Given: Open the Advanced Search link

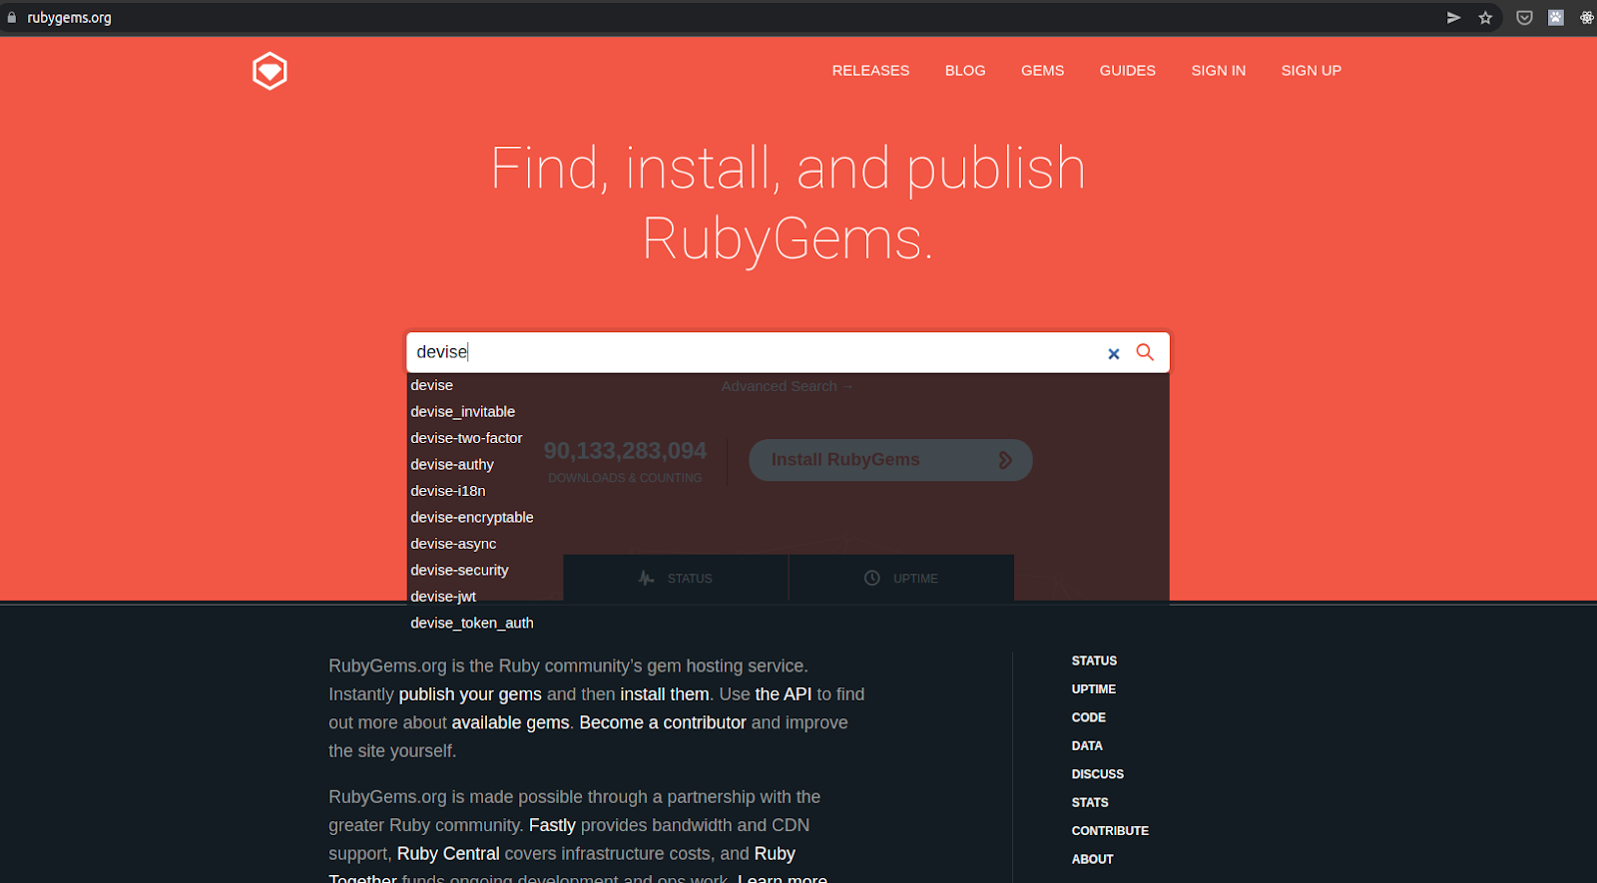Looking at the screenshot, I should click(x=787, y=386).
